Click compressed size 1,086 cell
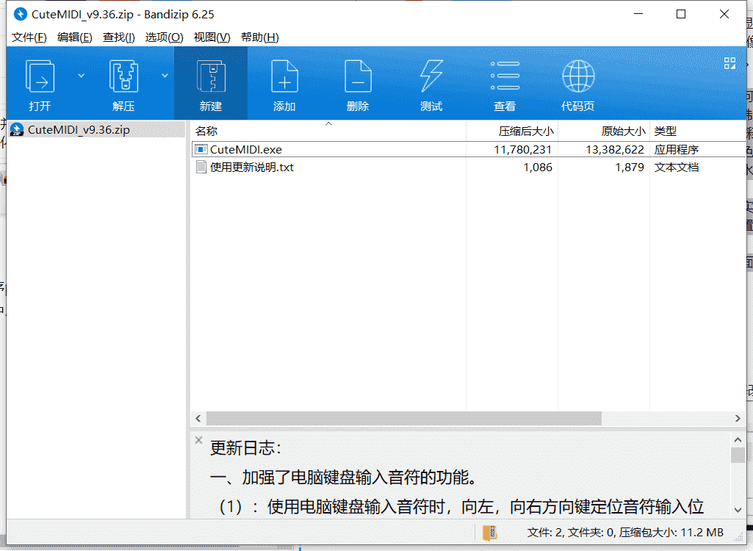This screenshot has width=753, height=551. tap(537, 168)
